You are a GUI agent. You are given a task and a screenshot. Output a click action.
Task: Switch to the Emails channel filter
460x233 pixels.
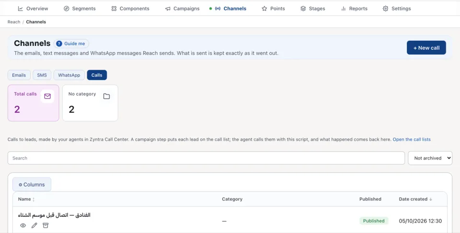[19, 75]
